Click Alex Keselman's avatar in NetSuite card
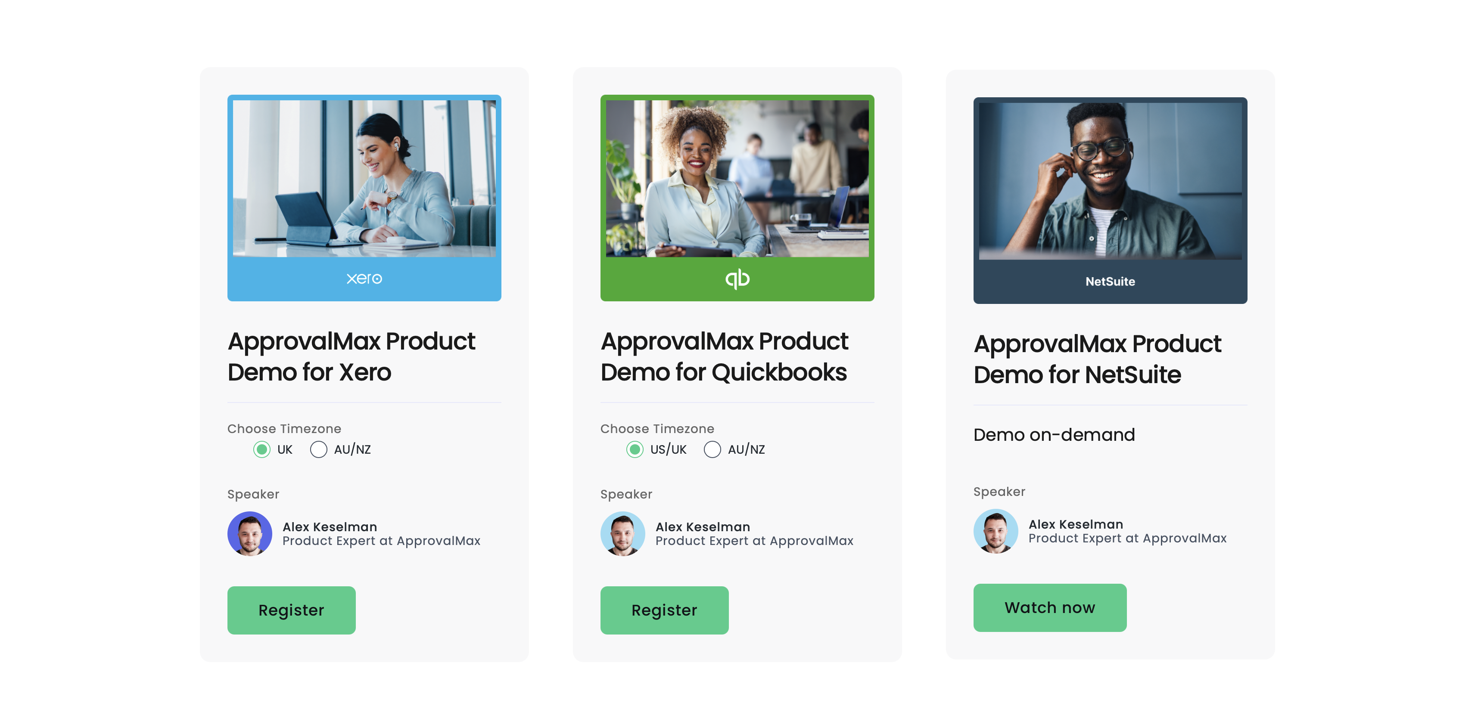Image resolution: width=1481 pixels, height=712 pixels. [x=996, y=531]
